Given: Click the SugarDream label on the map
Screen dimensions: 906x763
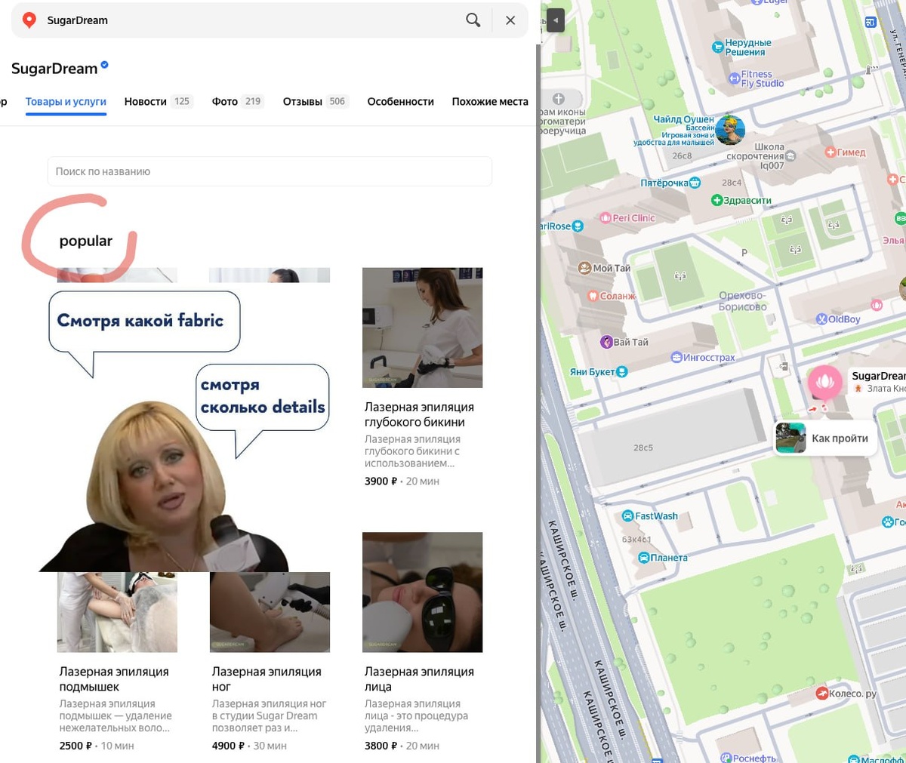Looking at the screenshot, I should (879, 376).
